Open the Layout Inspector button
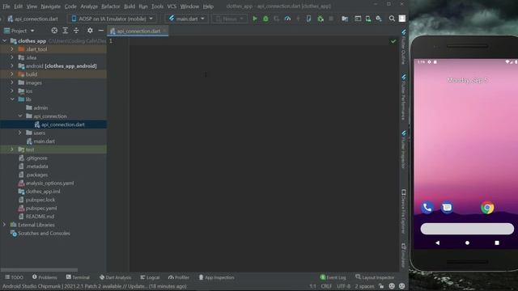 375,277
